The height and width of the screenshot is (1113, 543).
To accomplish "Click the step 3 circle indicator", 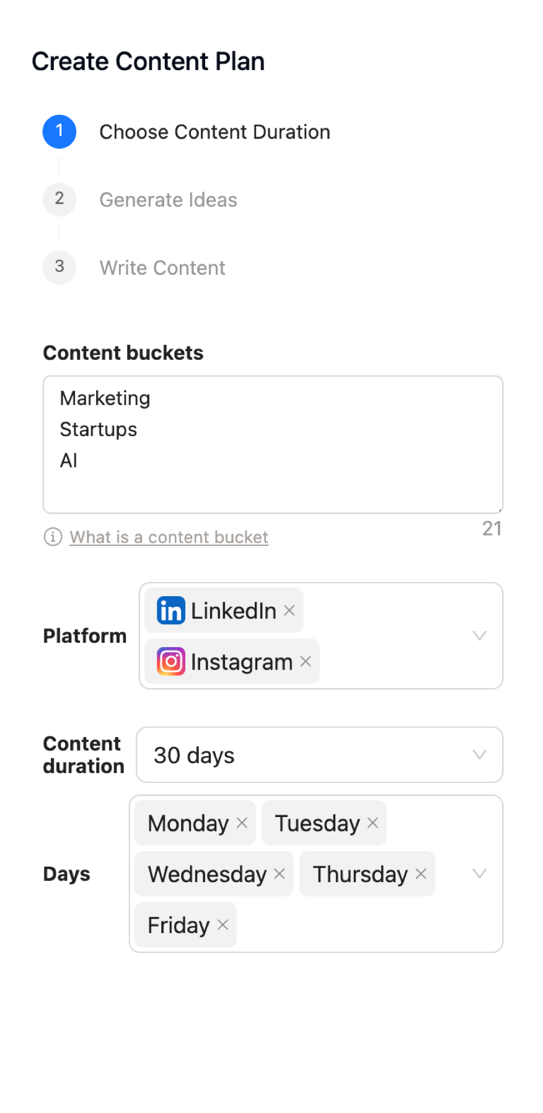I will click(x=59, y=267).
